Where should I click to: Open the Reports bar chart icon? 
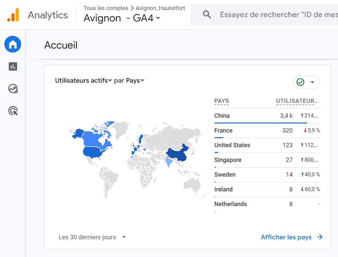(x=13, y=66)
